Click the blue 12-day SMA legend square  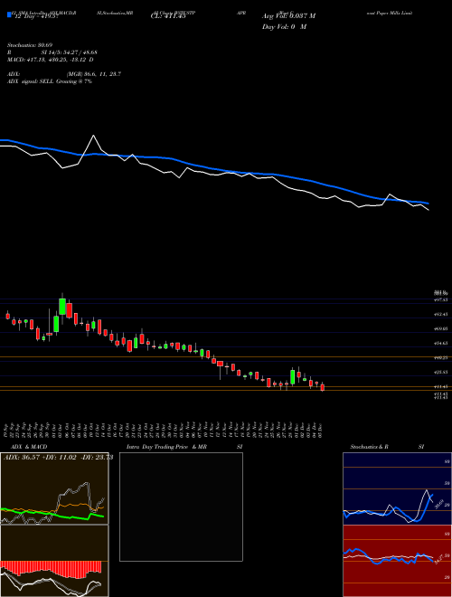9,15
